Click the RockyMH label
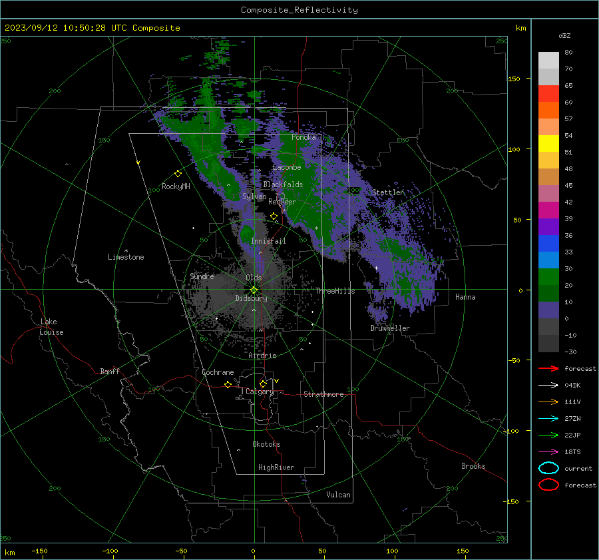This screenshot has width=599, height=560. click(x=176, y=186)
